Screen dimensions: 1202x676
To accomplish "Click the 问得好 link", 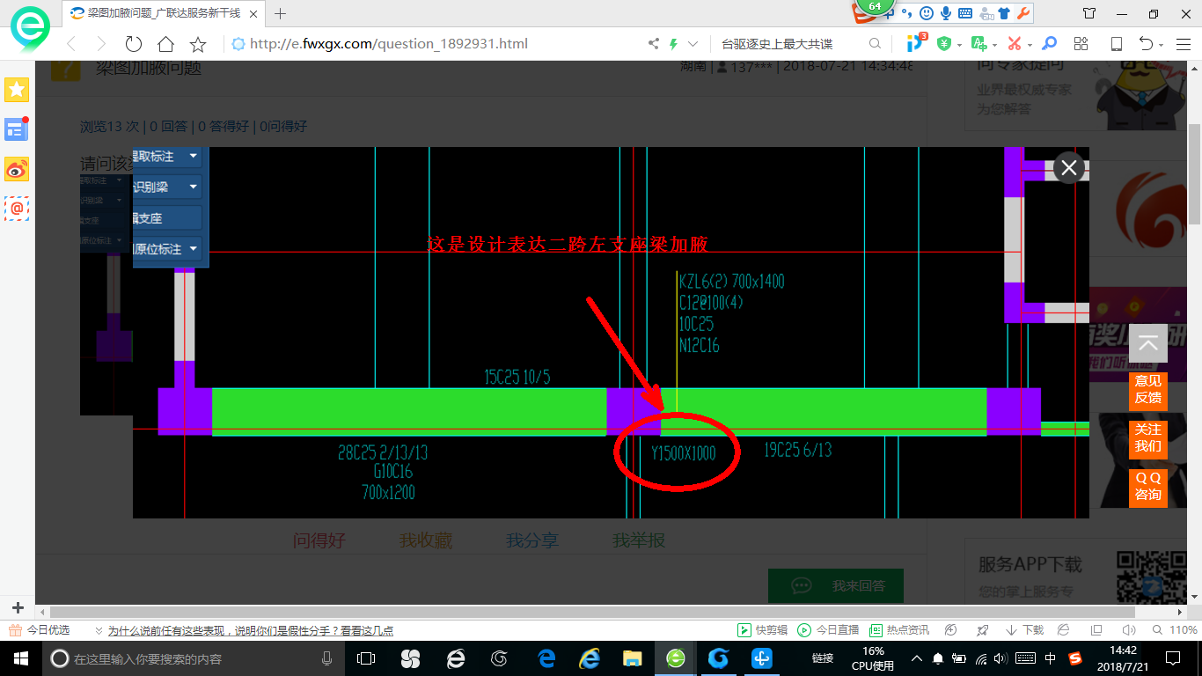I will tap(319, 540).
